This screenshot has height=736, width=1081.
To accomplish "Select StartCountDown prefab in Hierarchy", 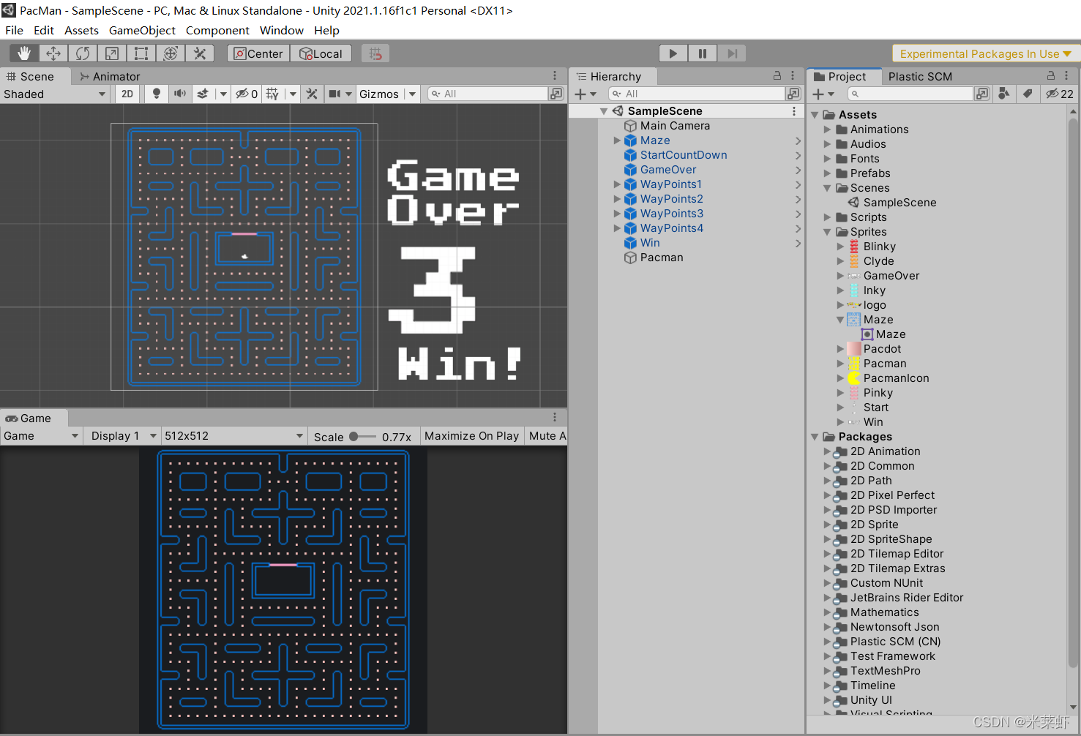I will (x=684, y=155).
